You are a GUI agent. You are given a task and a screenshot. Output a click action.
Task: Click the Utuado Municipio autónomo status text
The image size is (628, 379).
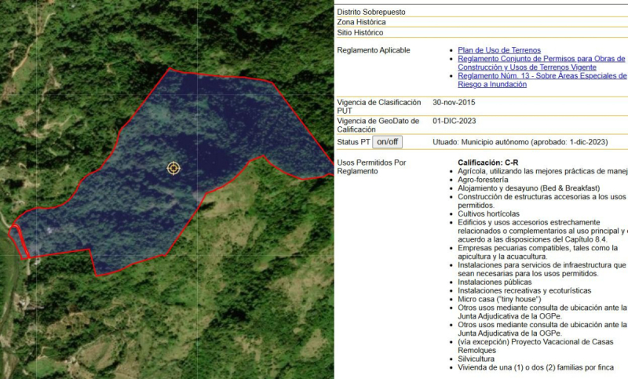(520, 142)
